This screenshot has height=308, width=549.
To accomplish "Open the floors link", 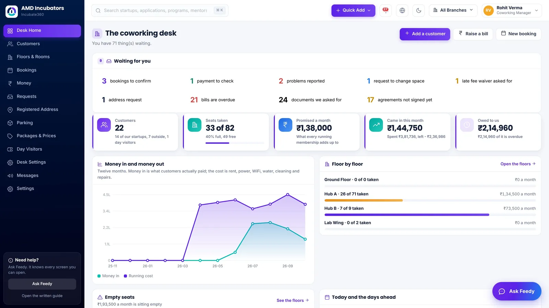I will 518,164.
